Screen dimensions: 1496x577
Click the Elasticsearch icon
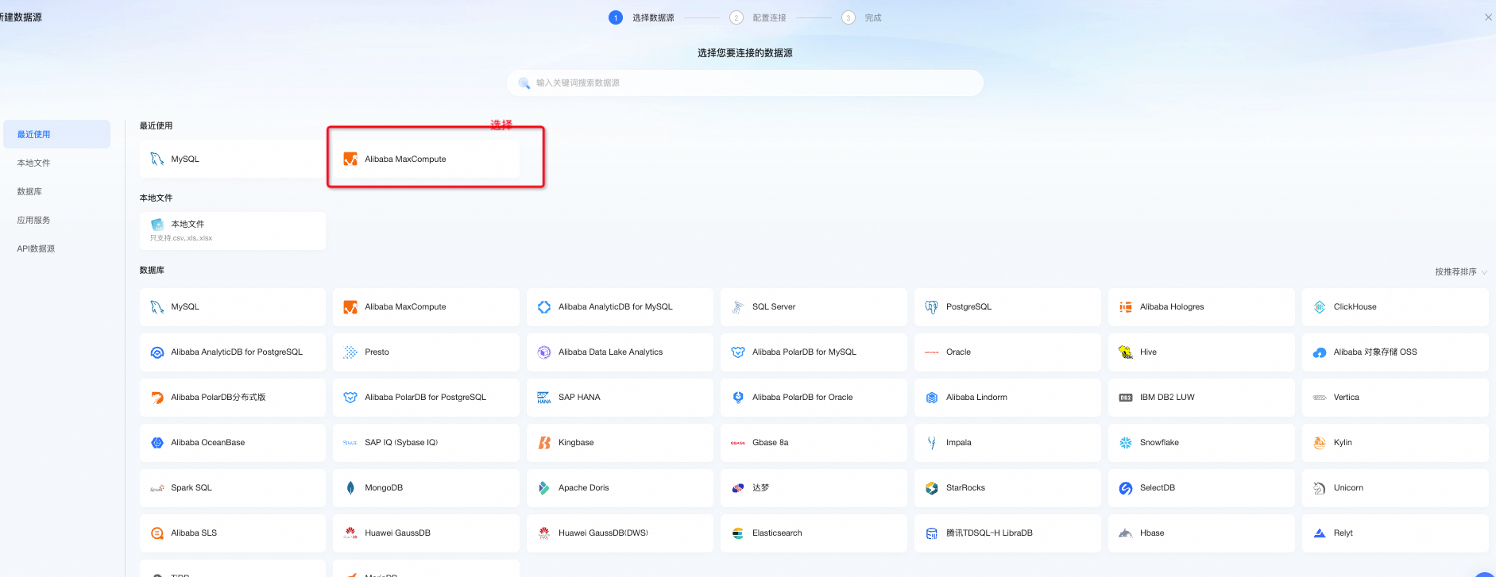point(738,533)
